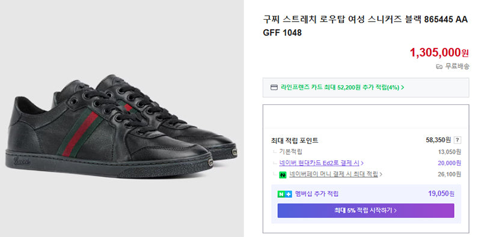Click the question mark help icon
Image resolution: width=481 pixels, height=237 pixels.
pos(457,140)
